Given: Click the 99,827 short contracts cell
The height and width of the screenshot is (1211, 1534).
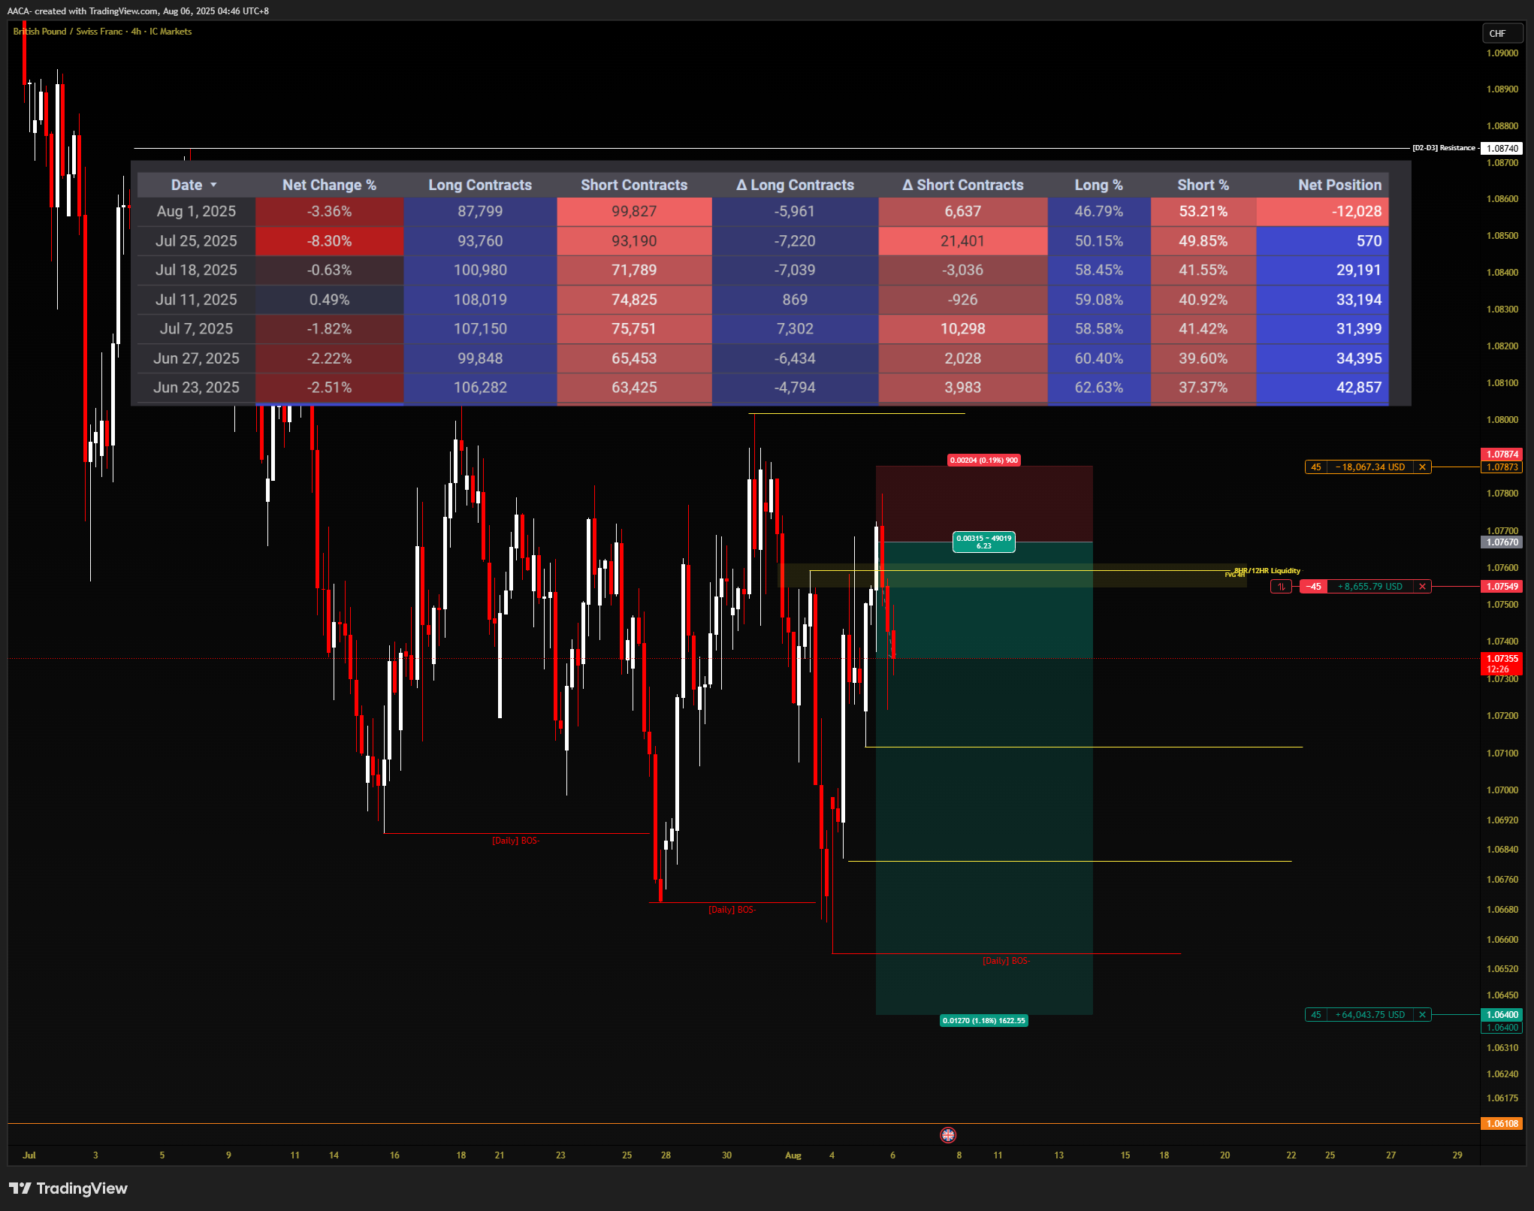Looking at the screenshot, I should tap(634, 212).
